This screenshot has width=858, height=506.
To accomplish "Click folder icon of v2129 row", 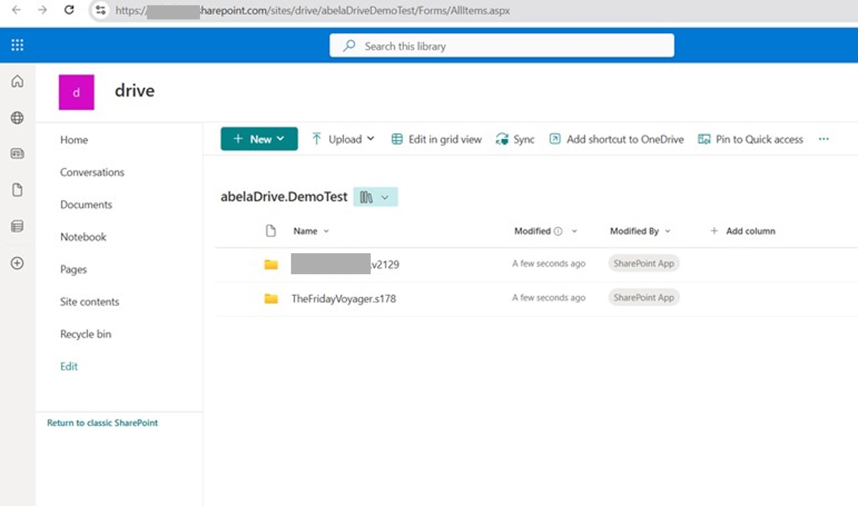I will click(x=271, y=264).
